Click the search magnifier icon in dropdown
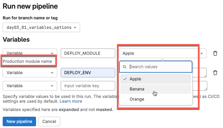 pyautogui.click(x=125, y=67)
